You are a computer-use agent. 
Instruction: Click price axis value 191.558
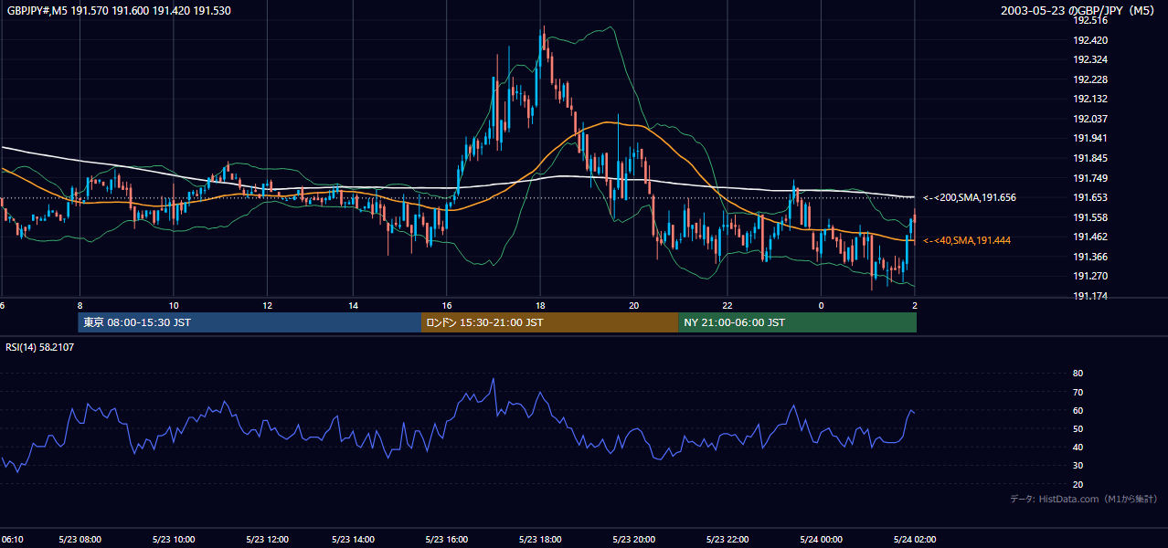click(x=1089, y=217)
